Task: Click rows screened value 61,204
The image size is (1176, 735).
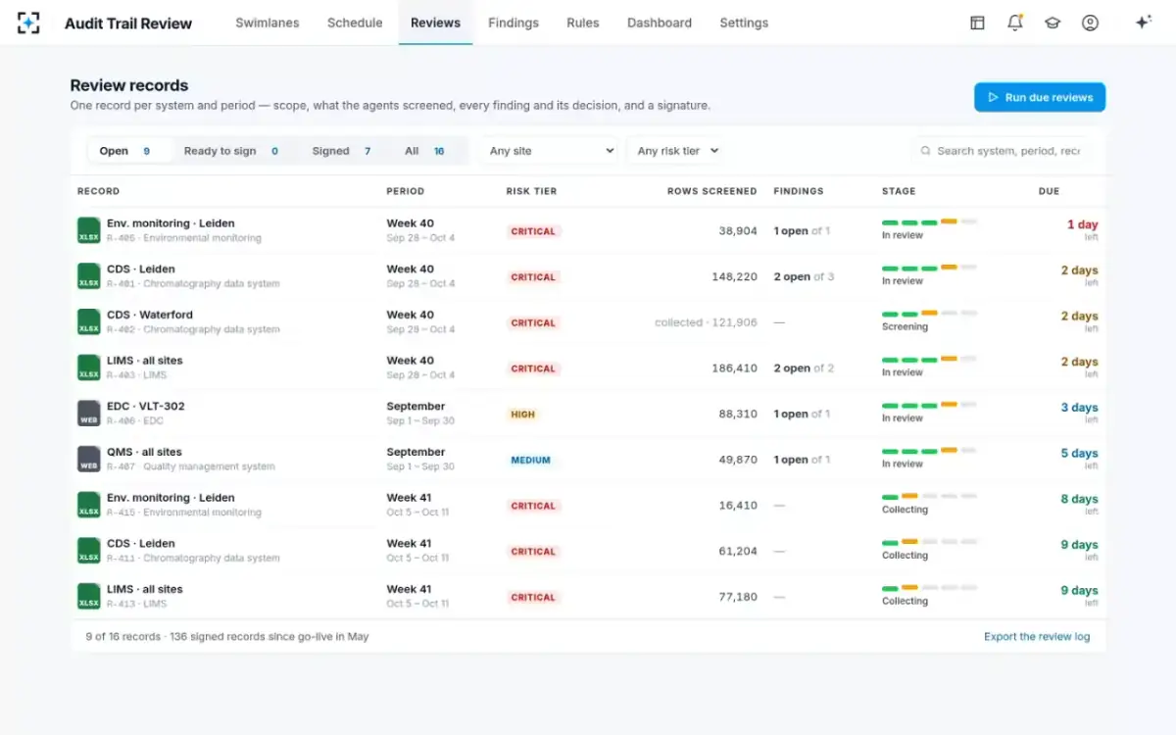Action: tap(738, 552)
